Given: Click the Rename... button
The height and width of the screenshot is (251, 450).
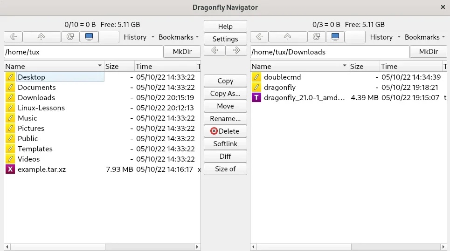Looking at the screenshot, I should click(x=225, y=119).
